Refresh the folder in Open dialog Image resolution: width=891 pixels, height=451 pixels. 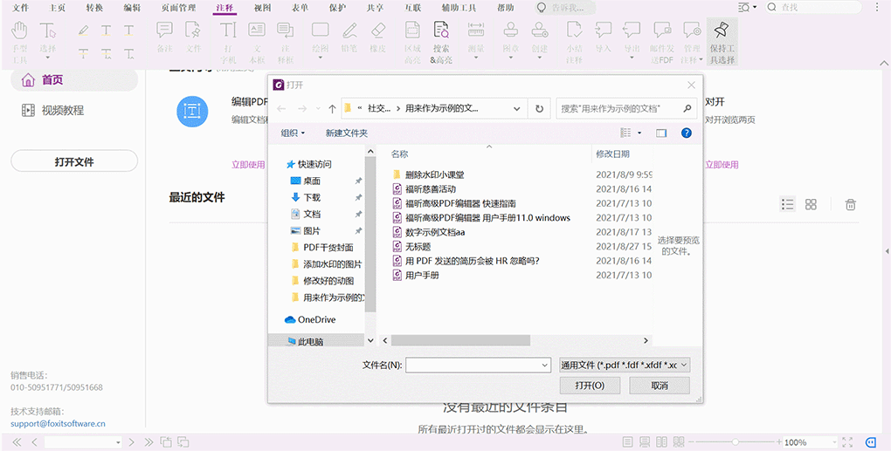(539, 108)
